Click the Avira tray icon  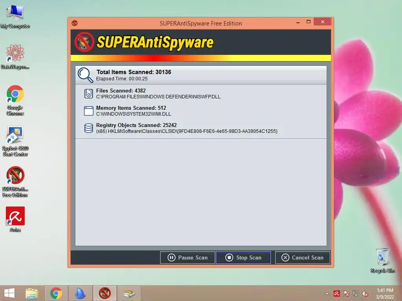click(336, 294)
